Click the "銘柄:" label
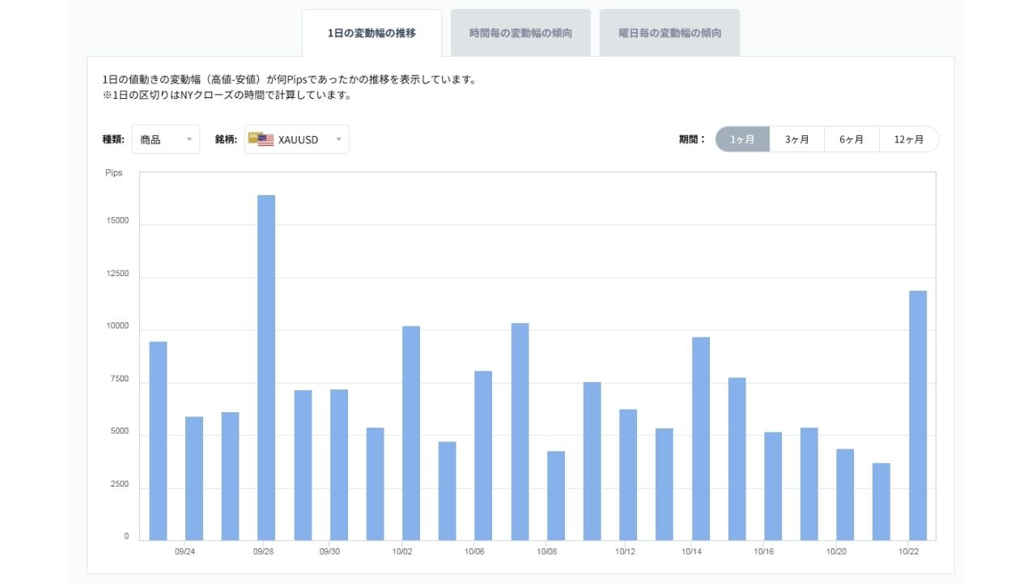1036x583 pixels. click(x=226, y=139)
